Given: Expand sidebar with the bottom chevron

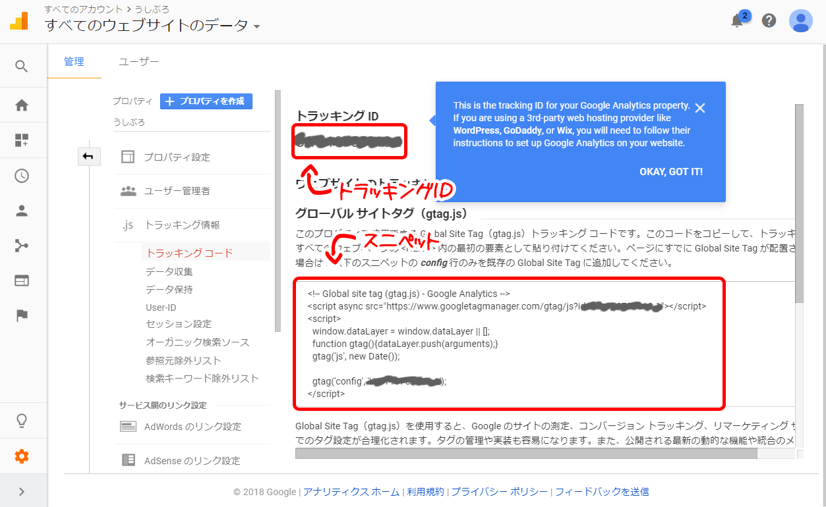Looking at the screenshot, I should (22, 491).
